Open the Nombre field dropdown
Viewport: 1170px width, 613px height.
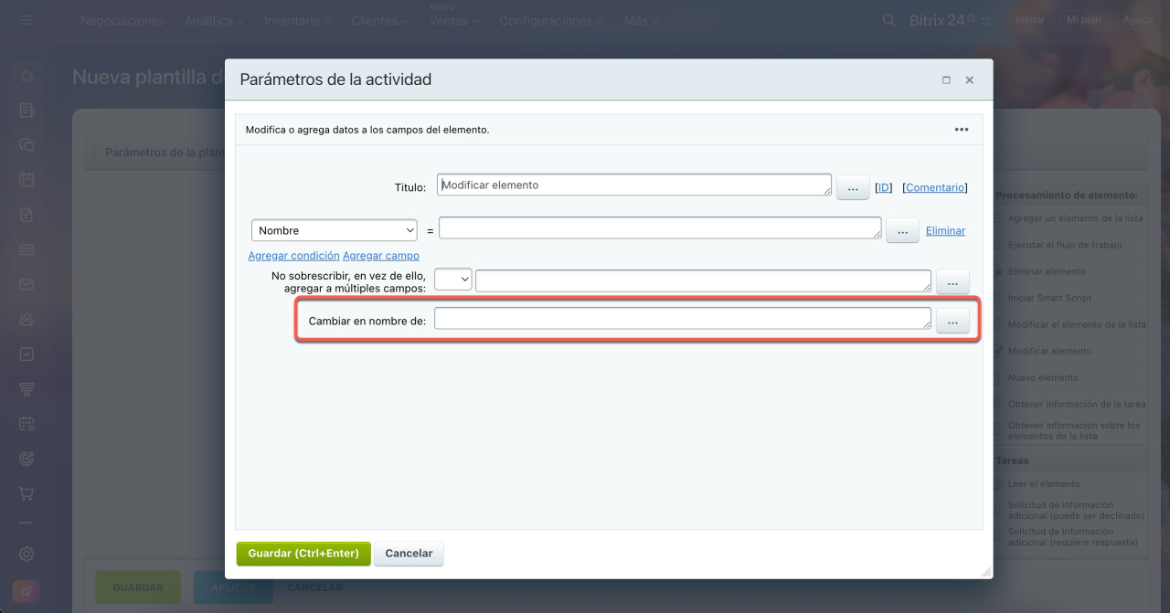334,230
